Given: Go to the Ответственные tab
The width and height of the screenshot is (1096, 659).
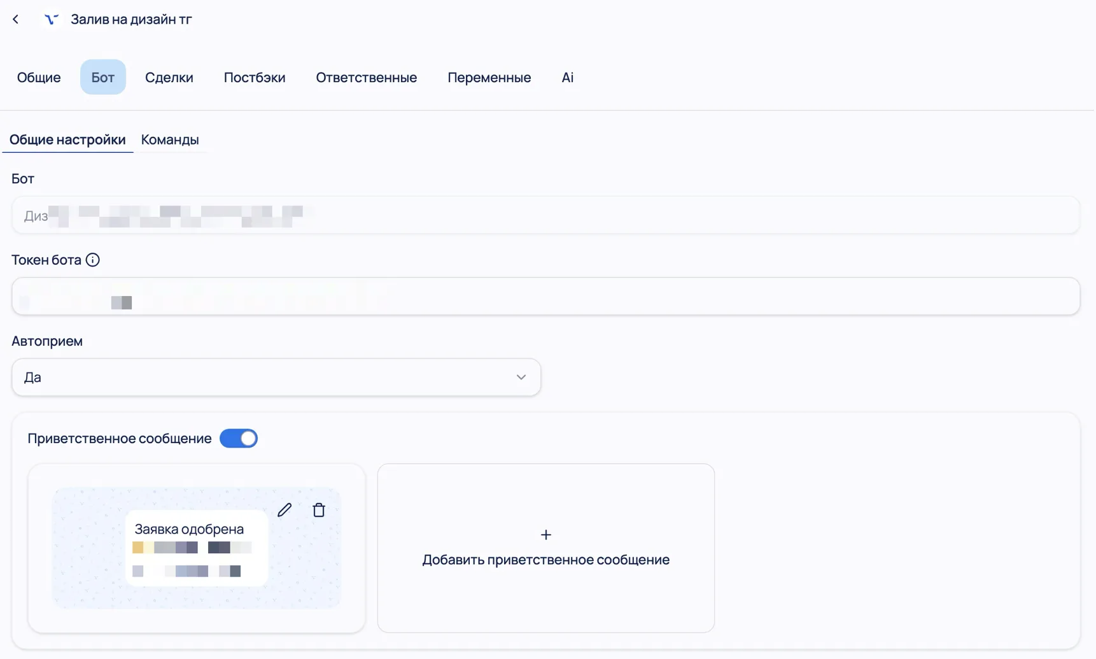Looking at the screenshot, I should (x=367, y=78).
